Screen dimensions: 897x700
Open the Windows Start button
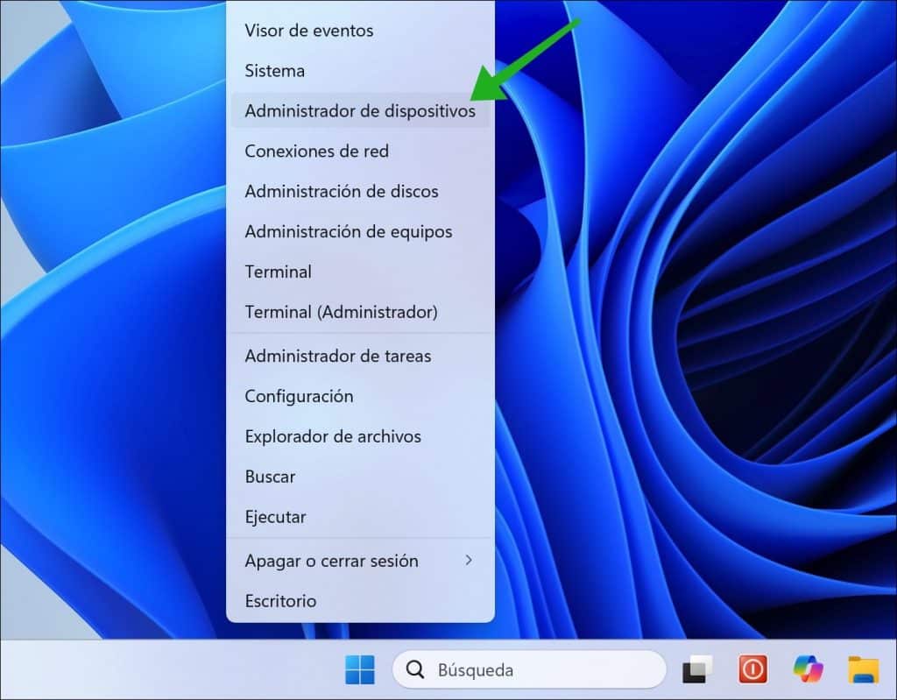point(360,669)
